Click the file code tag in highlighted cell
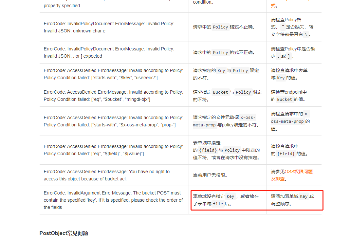Viewport: 350px width, 240px height. coord(218,204)
